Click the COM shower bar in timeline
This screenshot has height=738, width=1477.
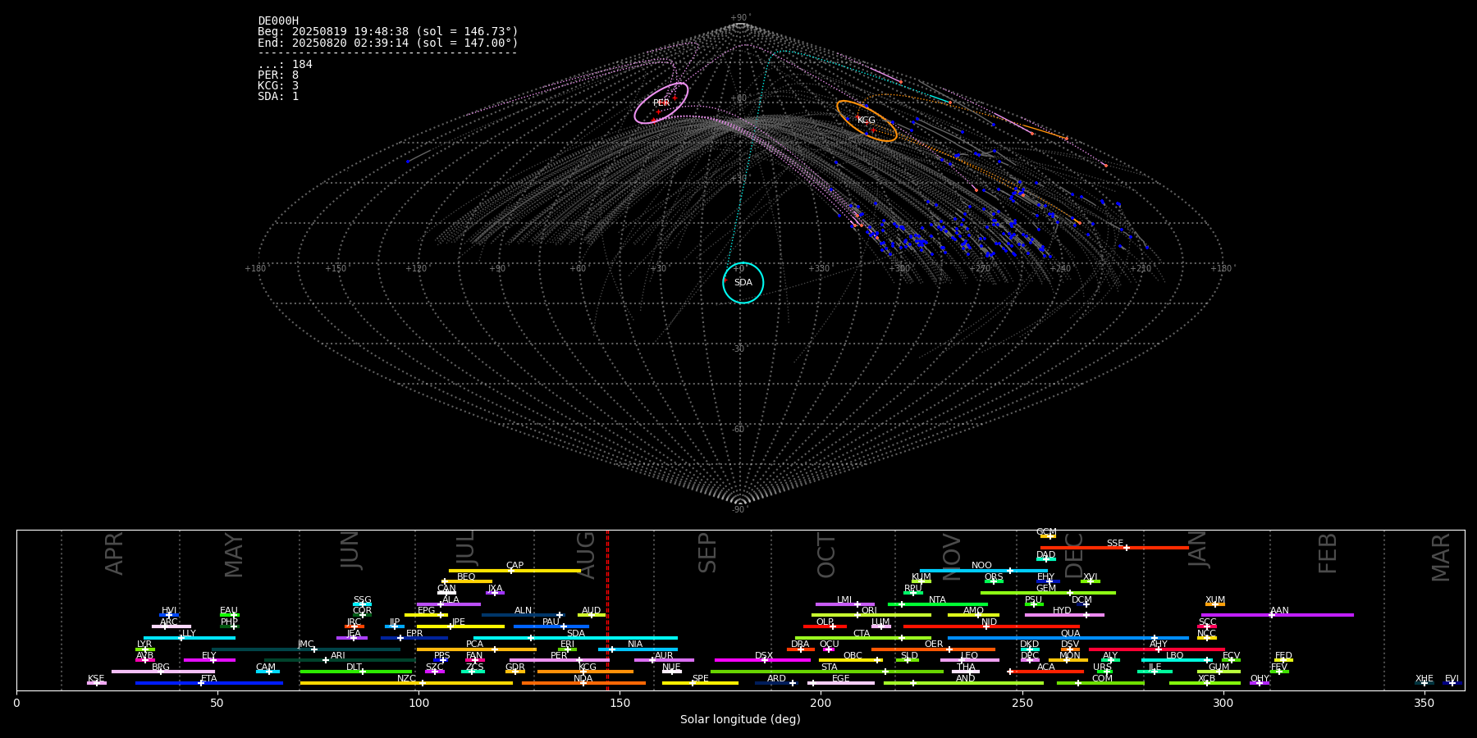1100,683
